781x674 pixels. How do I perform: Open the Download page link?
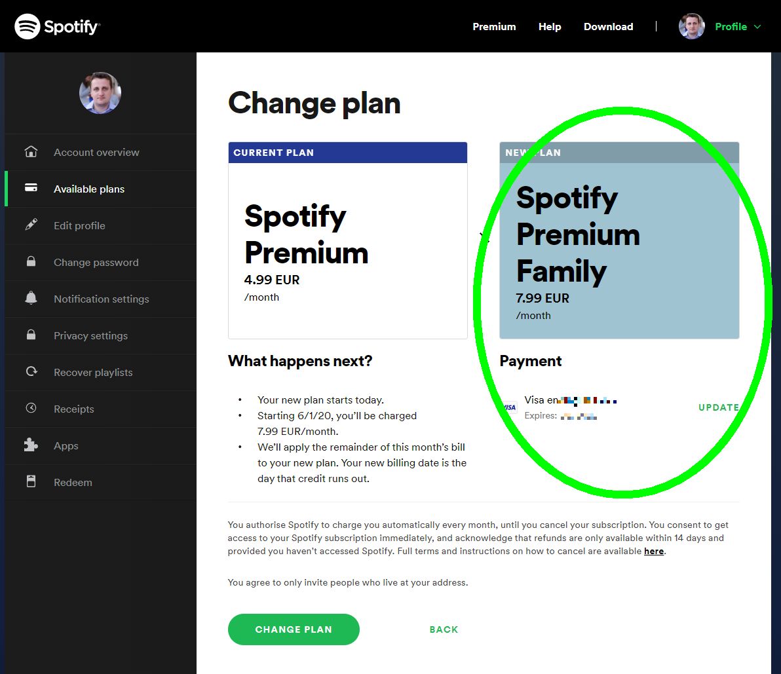[x=608, y=27]
